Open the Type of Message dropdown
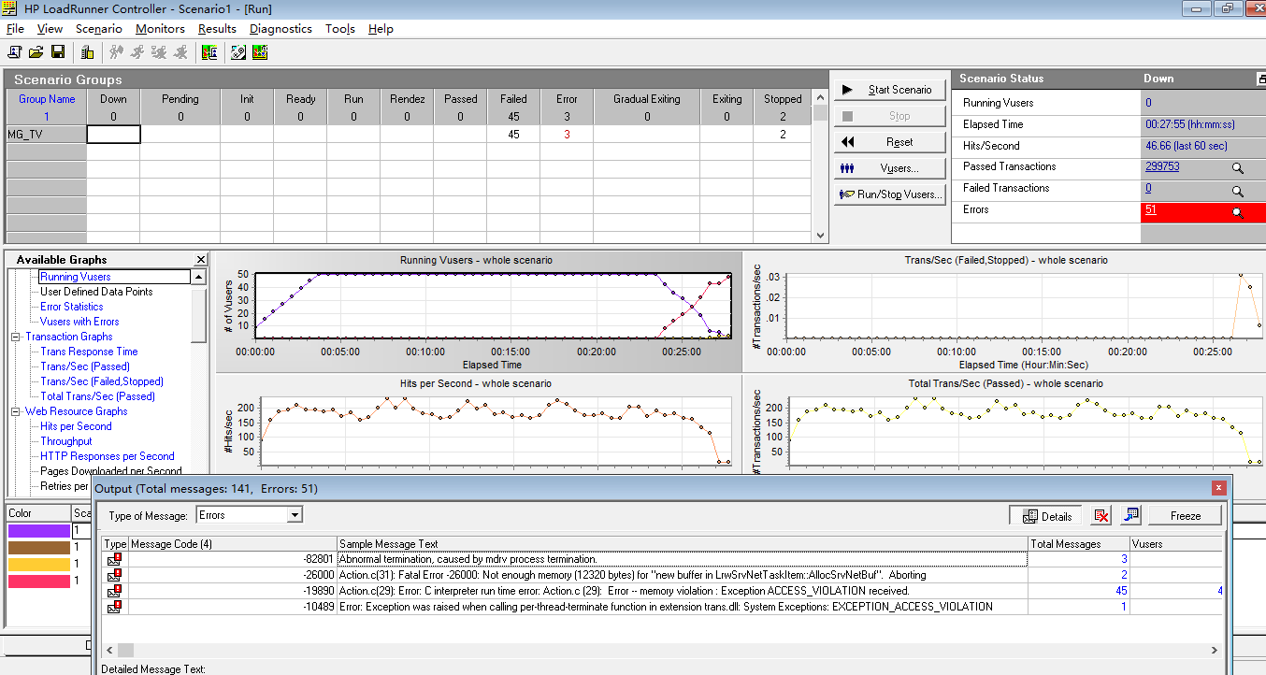 point(295,515)
